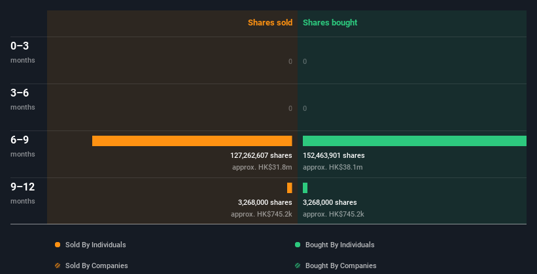Click the 3,268,000 shares bought value
The width and height of the screenshot is (537, 274).
[330, 203]
